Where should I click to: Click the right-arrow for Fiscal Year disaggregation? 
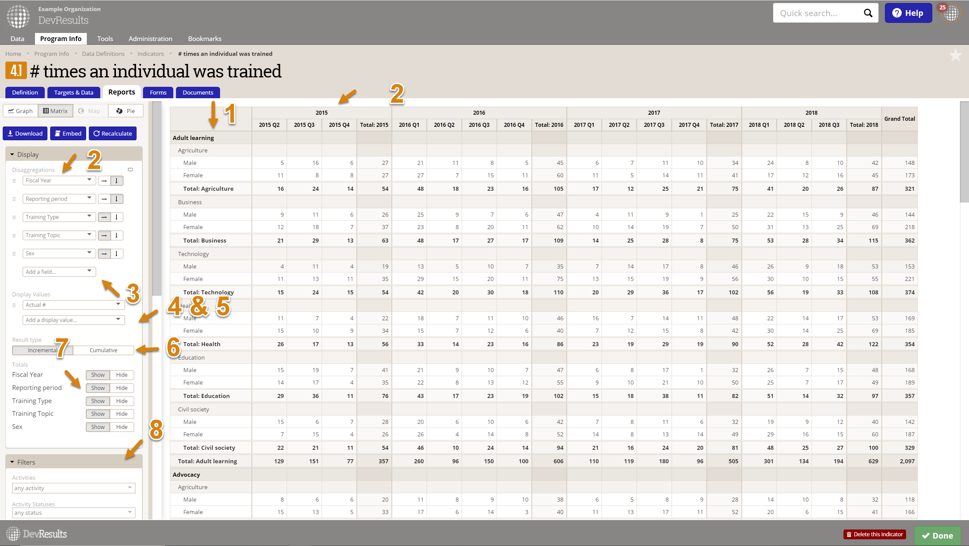pyautogui.click(x=104, y=181)
